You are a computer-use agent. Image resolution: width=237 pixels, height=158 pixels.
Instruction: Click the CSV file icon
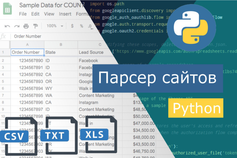pos(19,136)
